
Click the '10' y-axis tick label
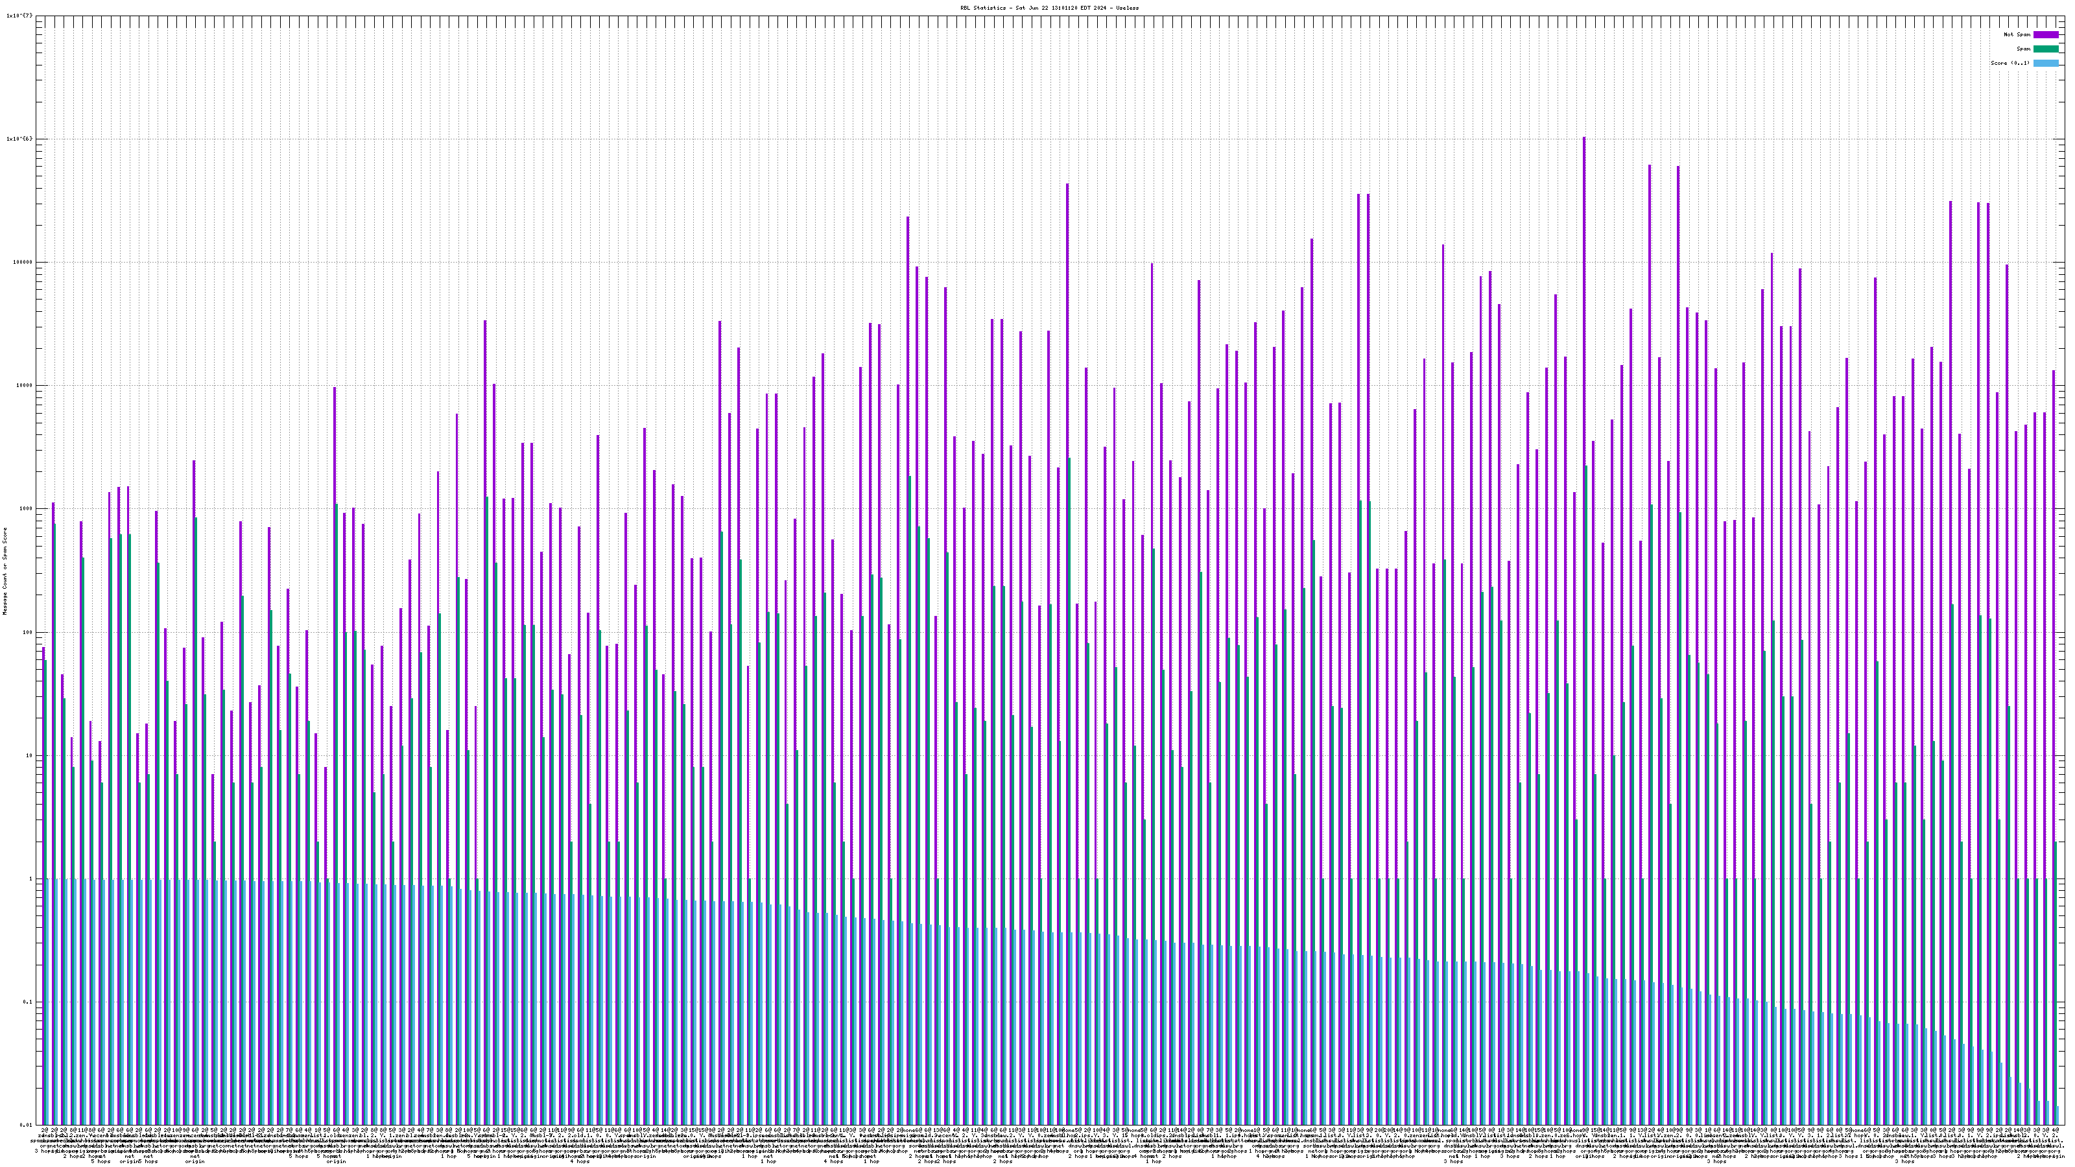coord(29,755)
